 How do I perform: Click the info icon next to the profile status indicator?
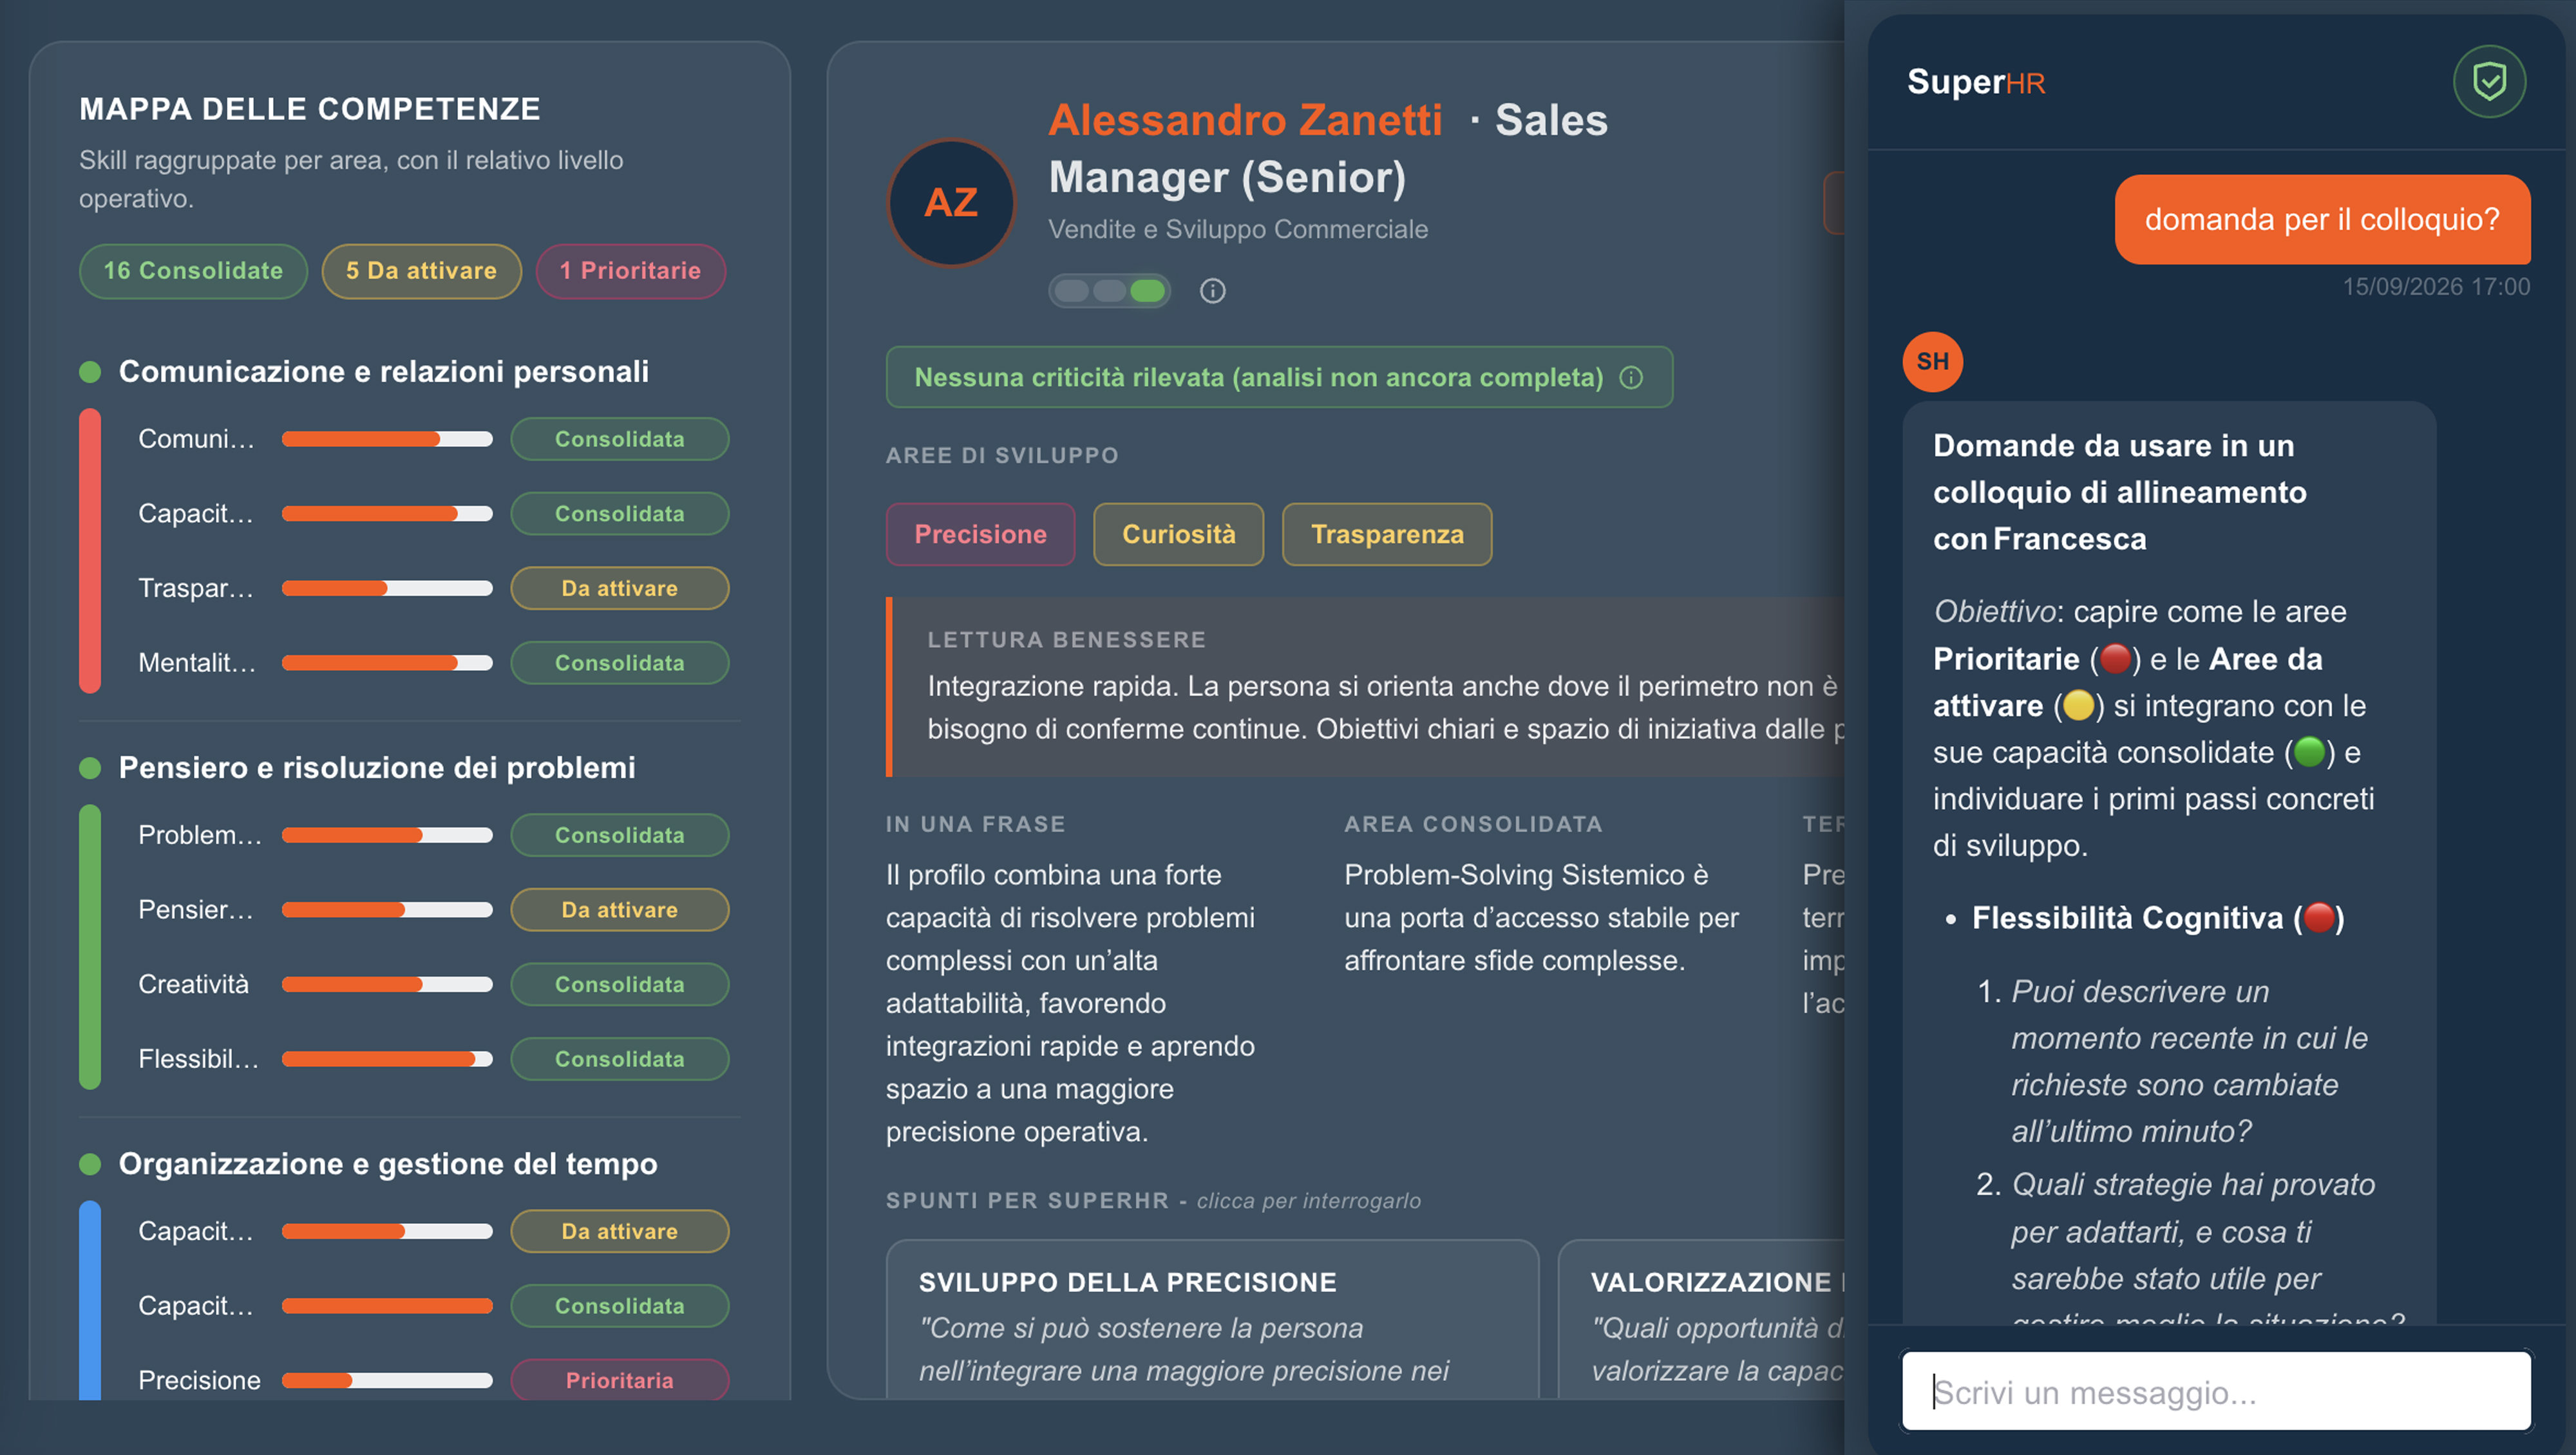[x=1212, y=291]
